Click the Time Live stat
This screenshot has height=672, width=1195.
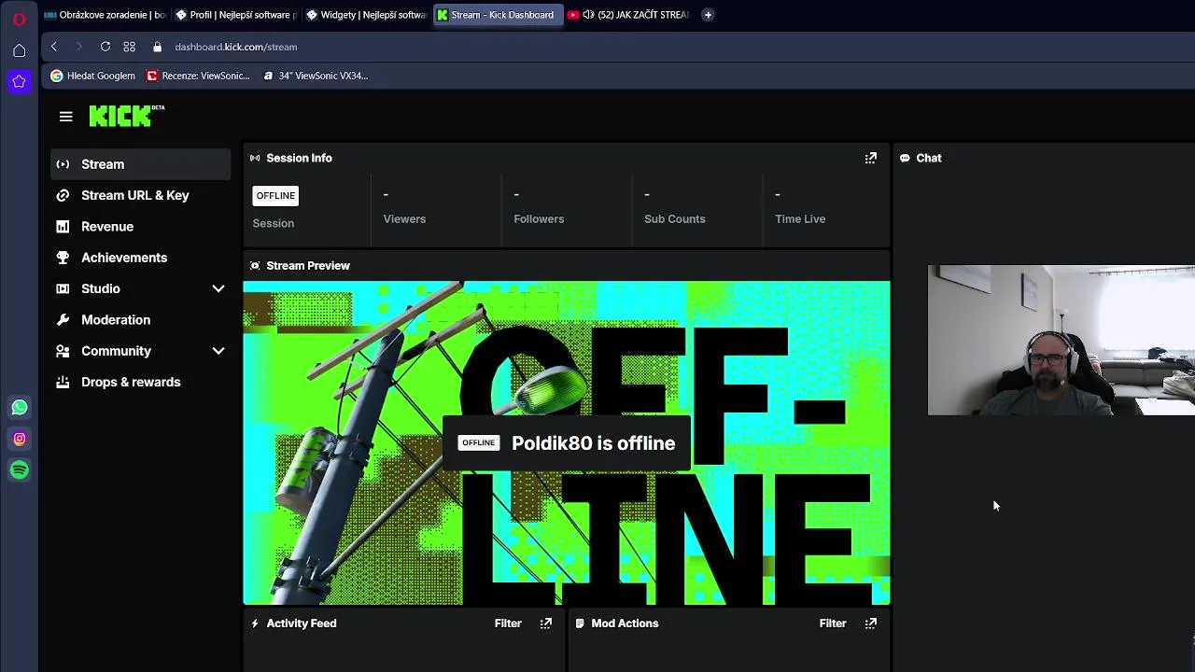pyautogui.click(x=800, y=207)
